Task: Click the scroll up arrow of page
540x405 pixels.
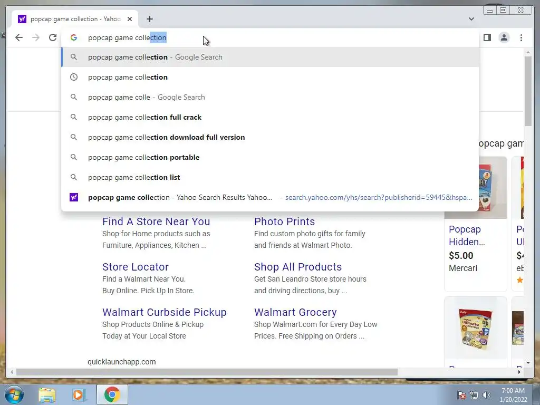Action: [x=528, y=52]
